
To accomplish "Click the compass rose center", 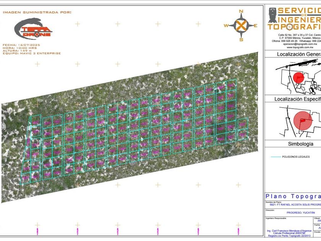I will click(x=241, y=26).
